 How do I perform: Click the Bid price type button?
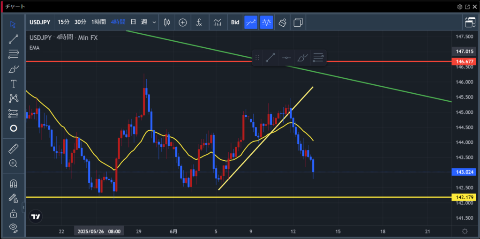(235, 22)
